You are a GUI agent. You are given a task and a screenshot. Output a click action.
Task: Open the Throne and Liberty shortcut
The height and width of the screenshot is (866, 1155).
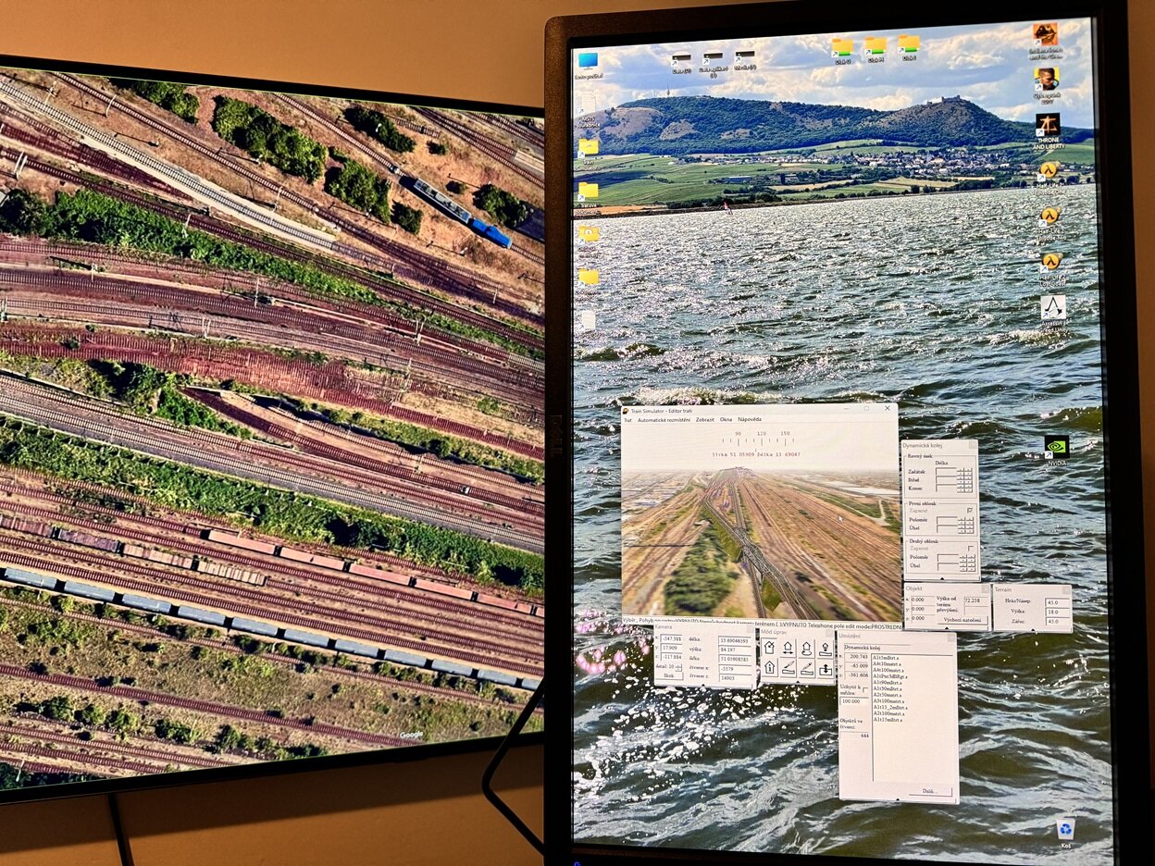(x=1048, y=130)
